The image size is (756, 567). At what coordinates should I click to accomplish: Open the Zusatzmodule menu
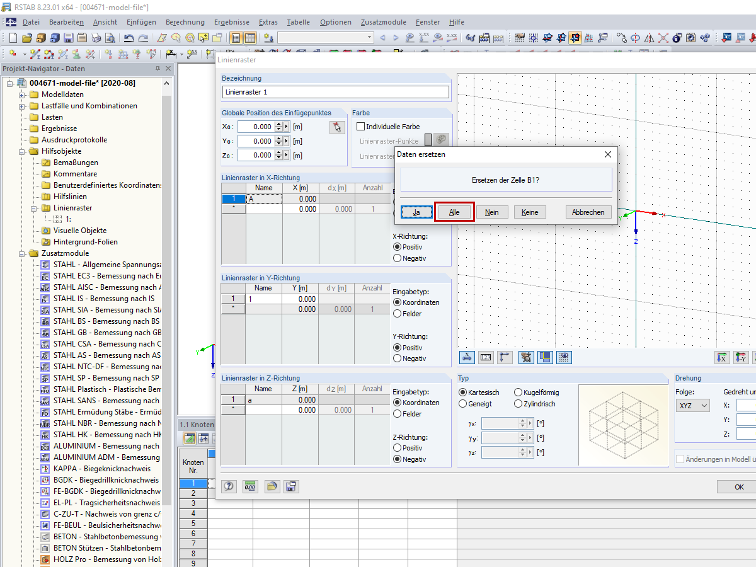pyautogui.click(x=385, y=22)
